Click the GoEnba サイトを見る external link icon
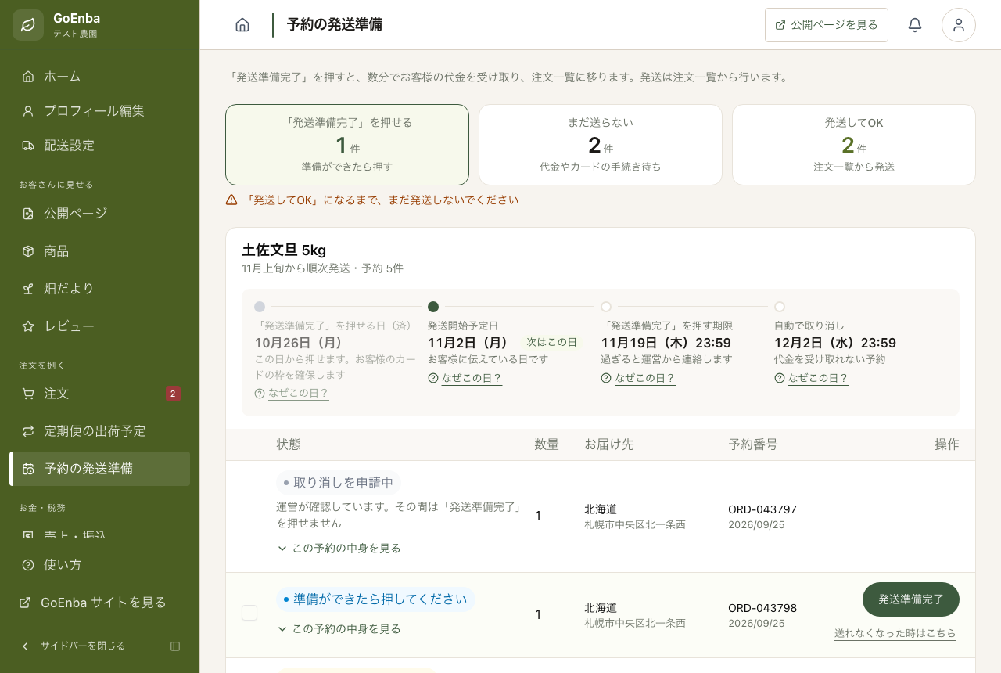The height and width of the screenshot is (673, 1001). click(x=25, y=603)
